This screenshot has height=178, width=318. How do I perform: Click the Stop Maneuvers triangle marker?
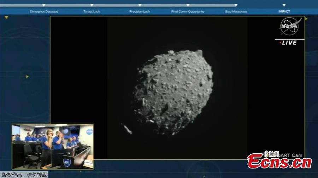[x=236, y=5]
